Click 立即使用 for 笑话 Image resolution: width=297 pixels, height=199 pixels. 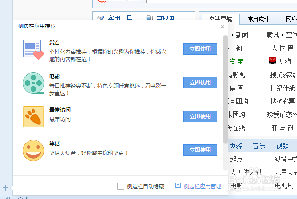(200, 150)
